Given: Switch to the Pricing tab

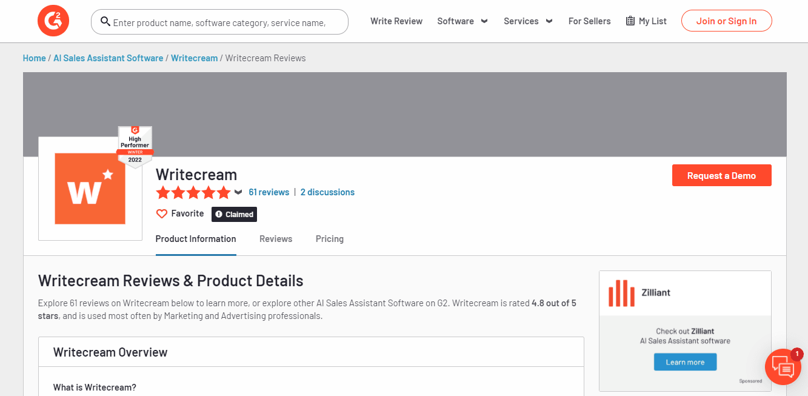Looking at the screenshot, I should click(330, 239).
